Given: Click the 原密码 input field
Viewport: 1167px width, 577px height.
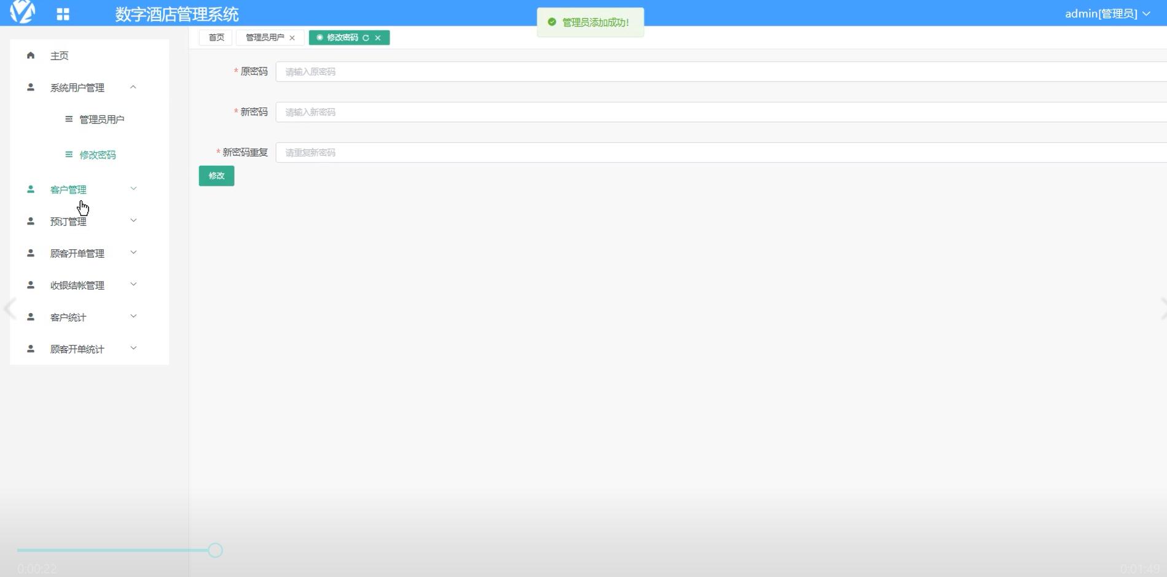Looking at the screenshot, I should point(719,72).
